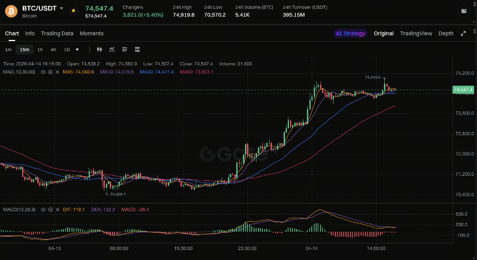Image resolution: width=477 pixels, height=260 pixels.
Task: Select the 1h timeframe
Action: 40,49
